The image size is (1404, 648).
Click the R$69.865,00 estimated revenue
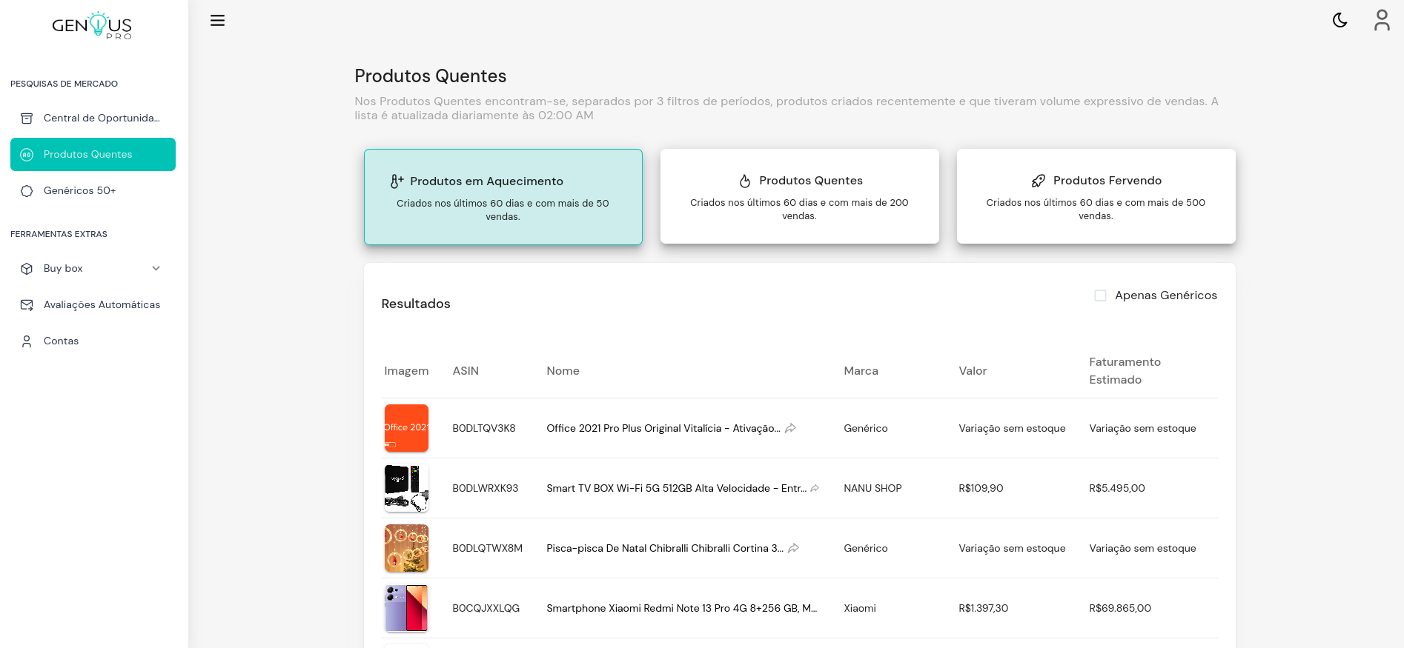[x=1120, y=608]
